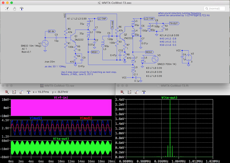
Task: Click the K4 L9 L8 0.99 directive
Action: click(154, 72)
